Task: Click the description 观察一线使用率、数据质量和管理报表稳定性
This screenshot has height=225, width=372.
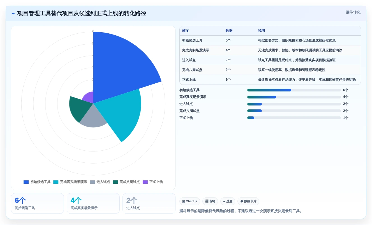Action: [292, 70]
